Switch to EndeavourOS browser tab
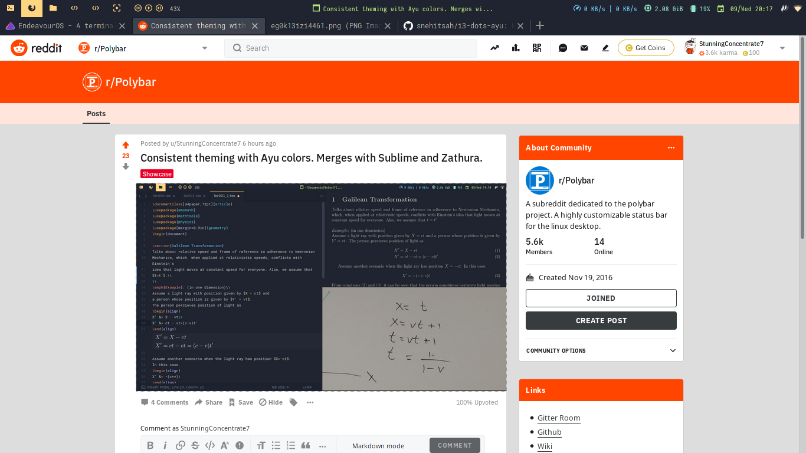The width and height of the screenshot is (806, 453). click(65, 25)
